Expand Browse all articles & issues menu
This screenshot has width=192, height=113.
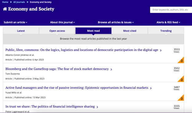[116, 22]
